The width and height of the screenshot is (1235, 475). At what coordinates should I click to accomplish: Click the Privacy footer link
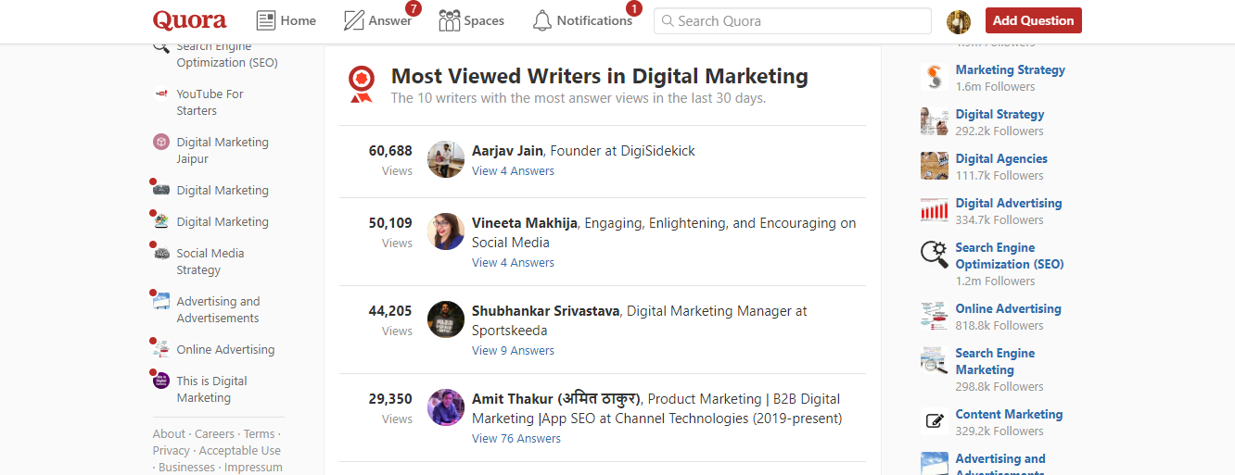click(x=172, y=450)
